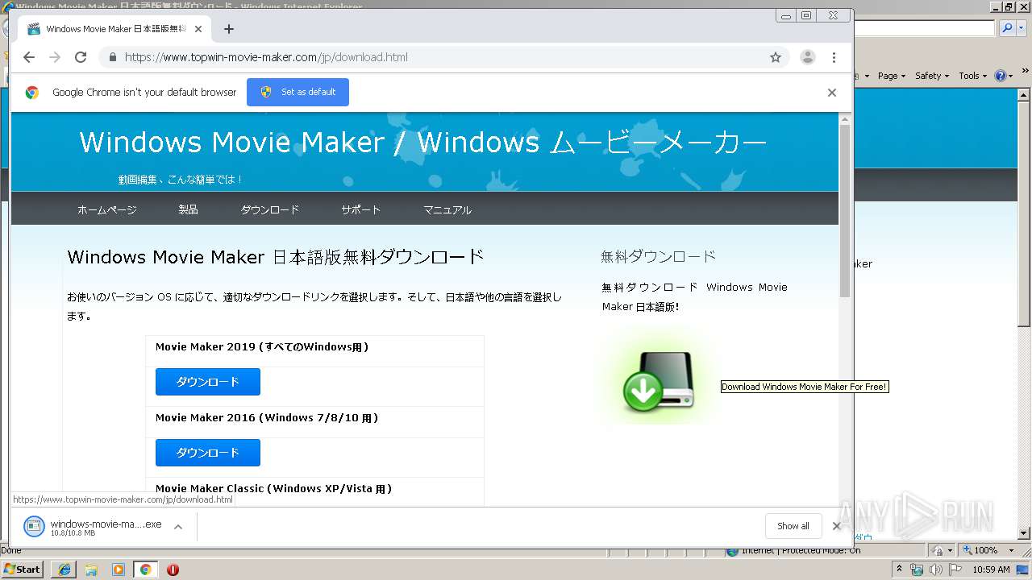Open 製品 navigation item
The height and width of the screenshot is (580, 1032).
188,209
